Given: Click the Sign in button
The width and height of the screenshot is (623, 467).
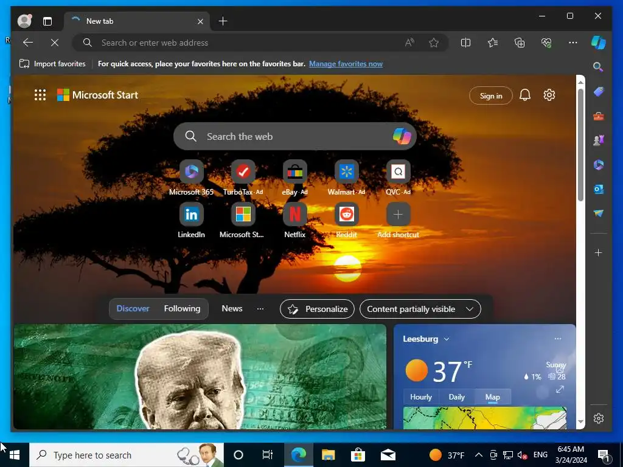Looking at the screenshot, I should click(x=491, y=95).
